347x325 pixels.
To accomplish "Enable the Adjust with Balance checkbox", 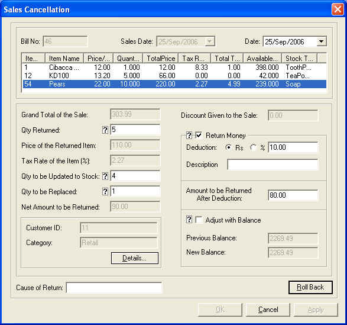I will (199, 220).
